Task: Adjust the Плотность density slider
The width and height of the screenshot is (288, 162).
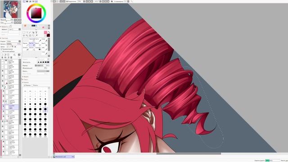Action: (43, 71)
